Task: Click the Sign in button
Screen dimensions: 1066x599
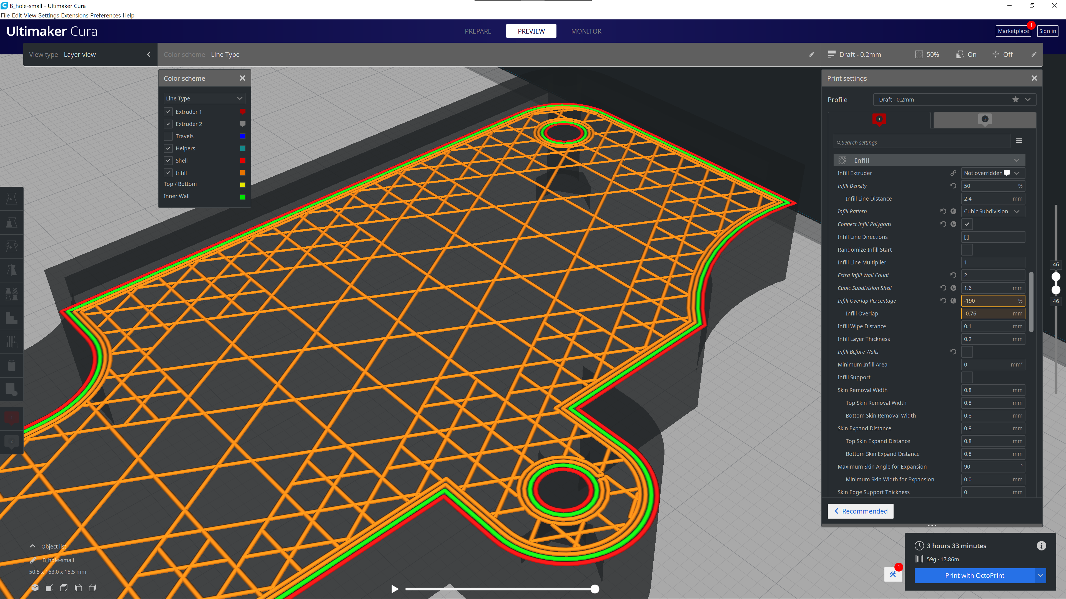Action: pos(1047,31)
